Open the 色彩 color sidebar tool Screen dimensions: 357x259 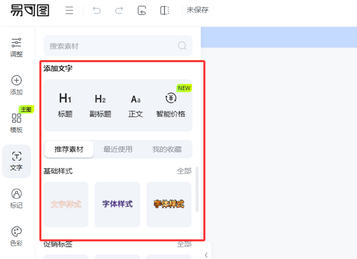click(17, 237)
